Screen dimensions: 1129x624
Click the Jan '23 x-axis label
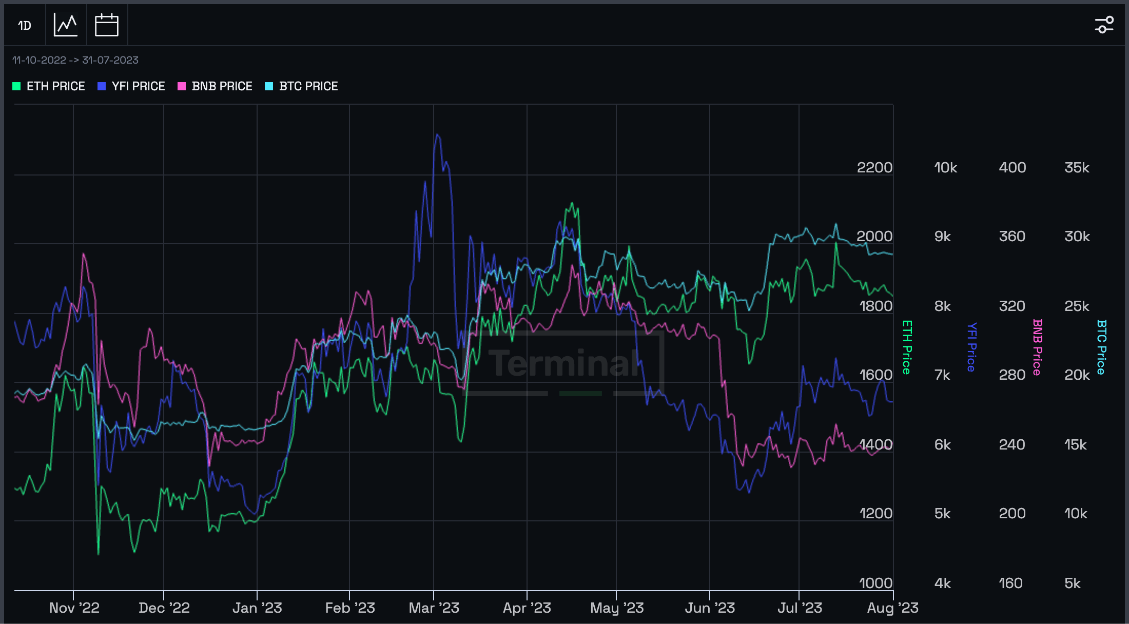[257, 608]
